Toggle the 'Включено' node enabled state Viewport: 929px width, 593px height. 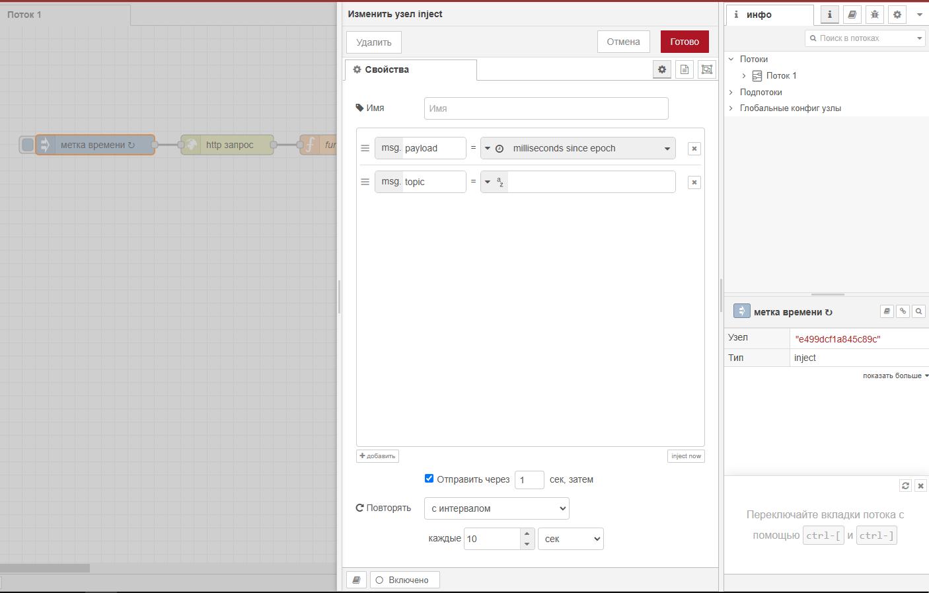(x=404, y=580)
